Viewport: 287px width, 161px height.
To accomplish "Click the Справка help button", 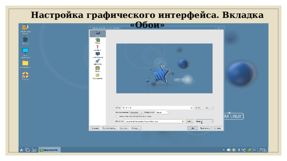I will (x=95, y=128).
